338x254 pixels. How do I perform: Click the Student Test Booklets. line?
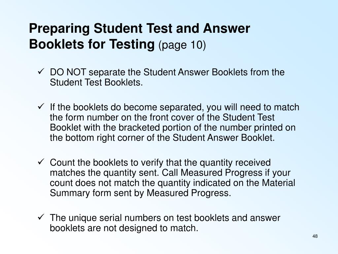tap(96, 82)
